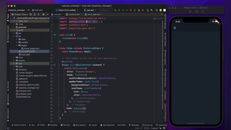Collapse all folders in Project panel header
The width and height of the screenshot is (231, 130).
39,14
